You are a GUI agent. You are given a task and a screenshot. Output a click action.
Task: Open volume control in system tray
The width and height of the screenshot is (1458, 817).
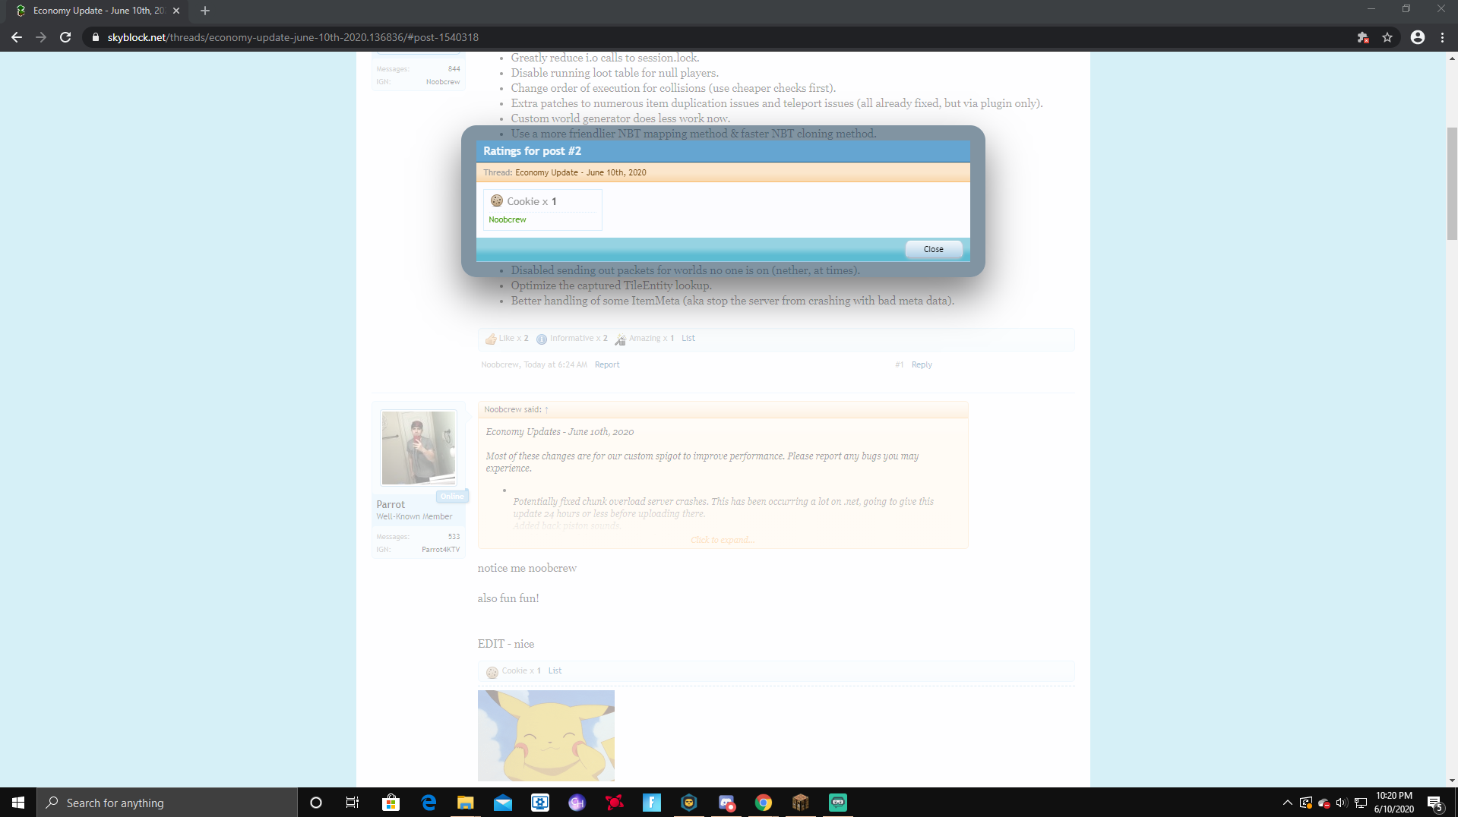tap(1342, 803)
